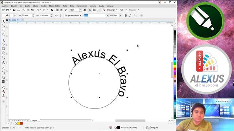This screenshot has height=131, width=234.
Task: Open the Options gear icon
Action: point(121,10)
